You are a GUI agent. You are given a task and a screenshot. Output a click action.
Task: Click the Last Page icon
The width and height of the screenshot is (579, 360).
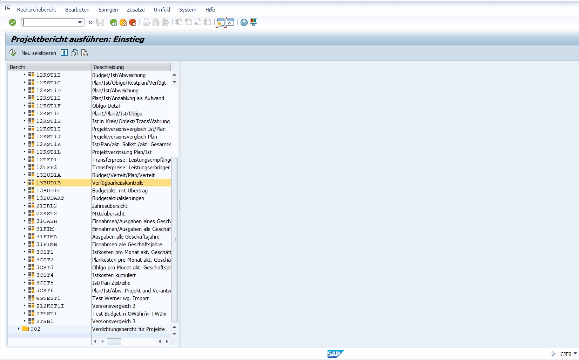207,22
